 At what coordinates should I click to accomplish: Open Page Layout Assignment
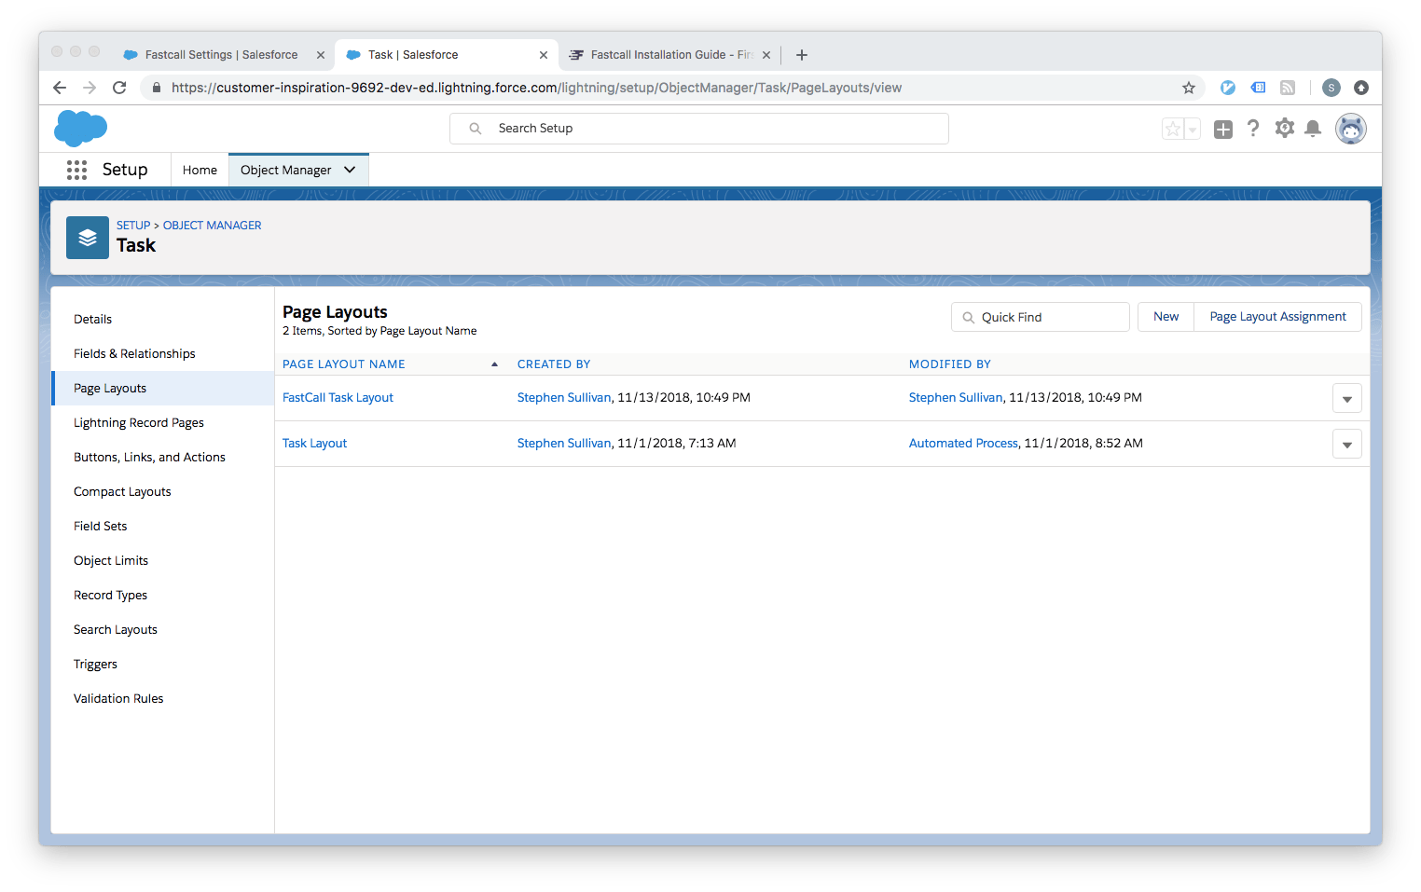pyautogui.click(x=1277, y=316)
